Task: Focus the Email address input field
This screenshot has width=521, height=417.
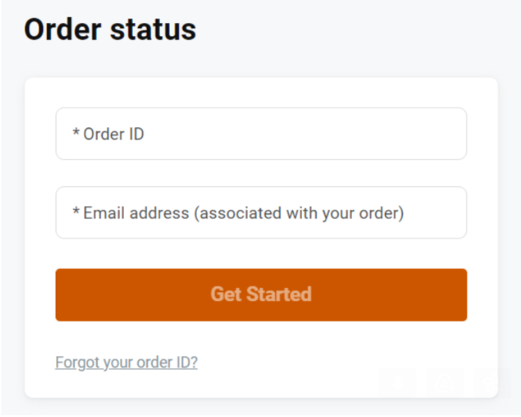Action: 261,213
